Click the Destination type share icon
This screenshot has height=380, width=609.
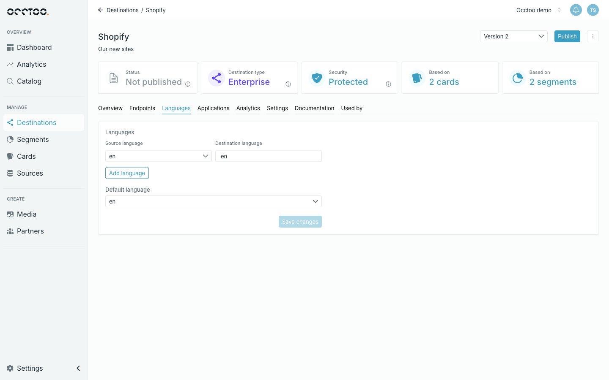[x=217, y=78]
